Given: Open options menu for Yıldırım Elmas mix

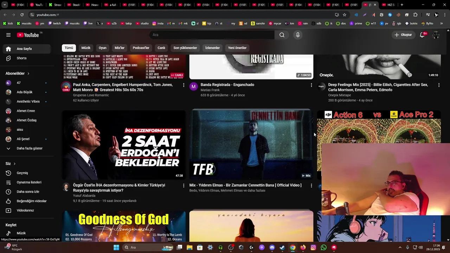Looking at the screenshot, I should (x=311, y=186).
